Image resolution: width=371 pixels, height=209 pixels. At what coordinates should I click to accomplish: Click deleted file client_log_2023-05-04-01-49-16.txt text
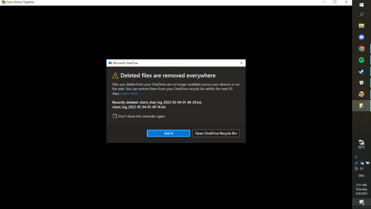coord(139,107)
